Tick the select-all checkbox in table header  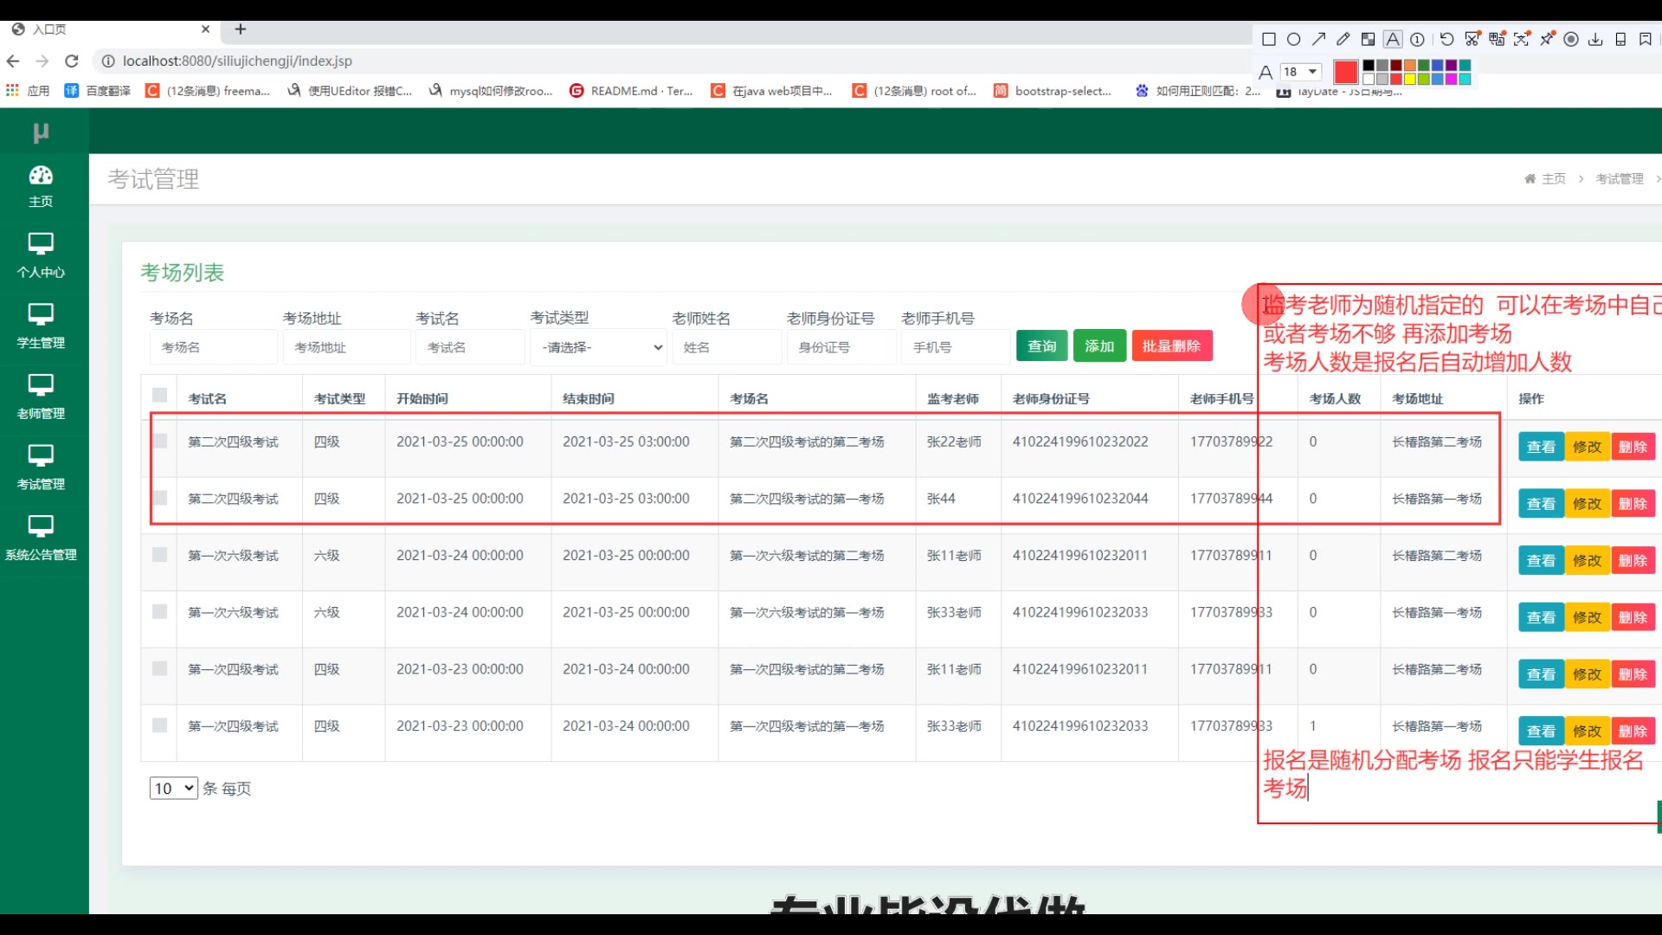160,396
